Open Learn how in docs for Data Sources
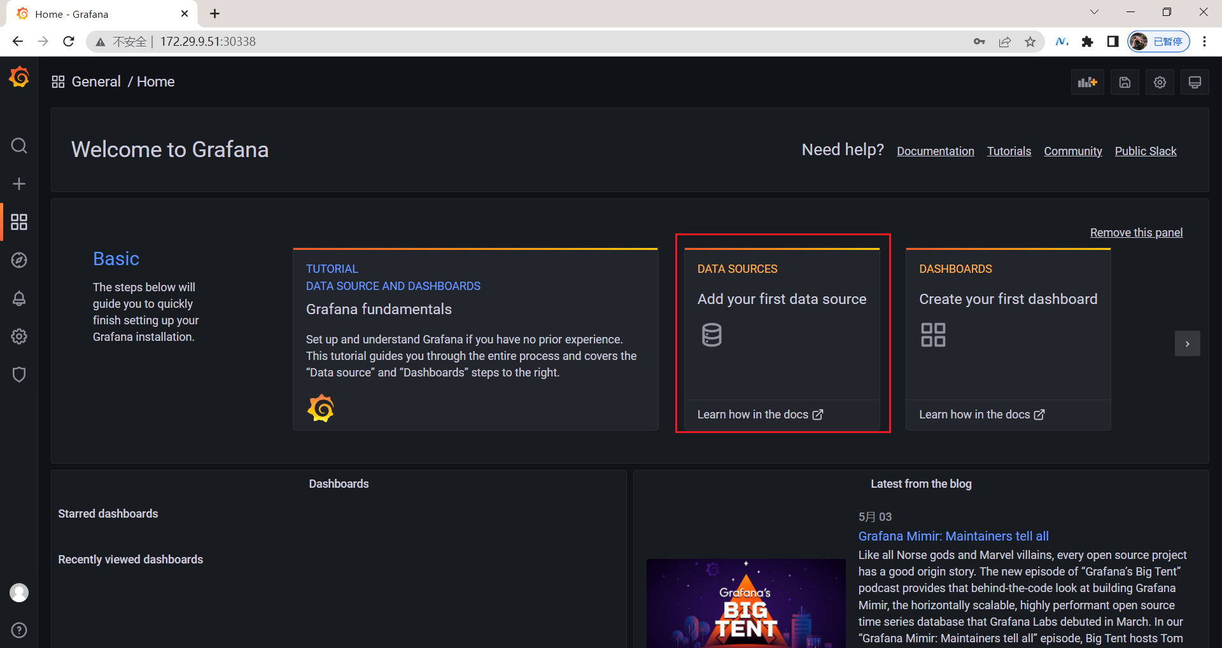Image resolution: width=1222 pixels, height=648 pixels. pos(760,415)
